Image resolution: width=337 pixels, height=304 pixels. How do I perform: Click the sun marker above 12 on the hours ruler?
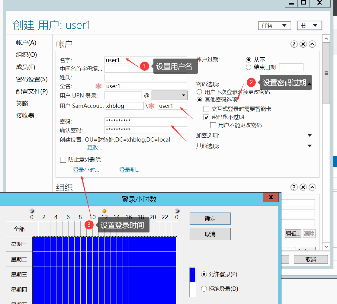104,211
